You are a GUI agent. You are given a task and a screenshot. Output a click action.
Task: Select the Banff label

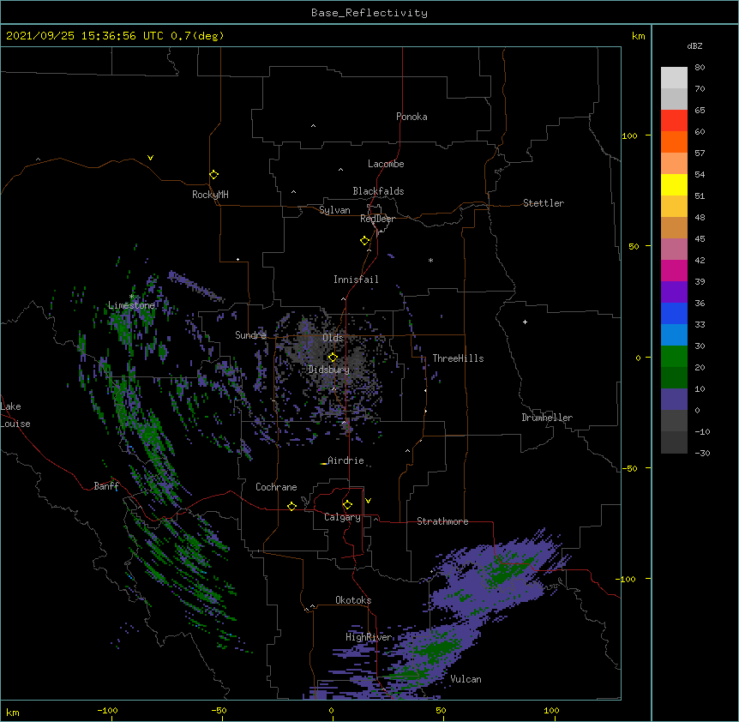point(106,486)
